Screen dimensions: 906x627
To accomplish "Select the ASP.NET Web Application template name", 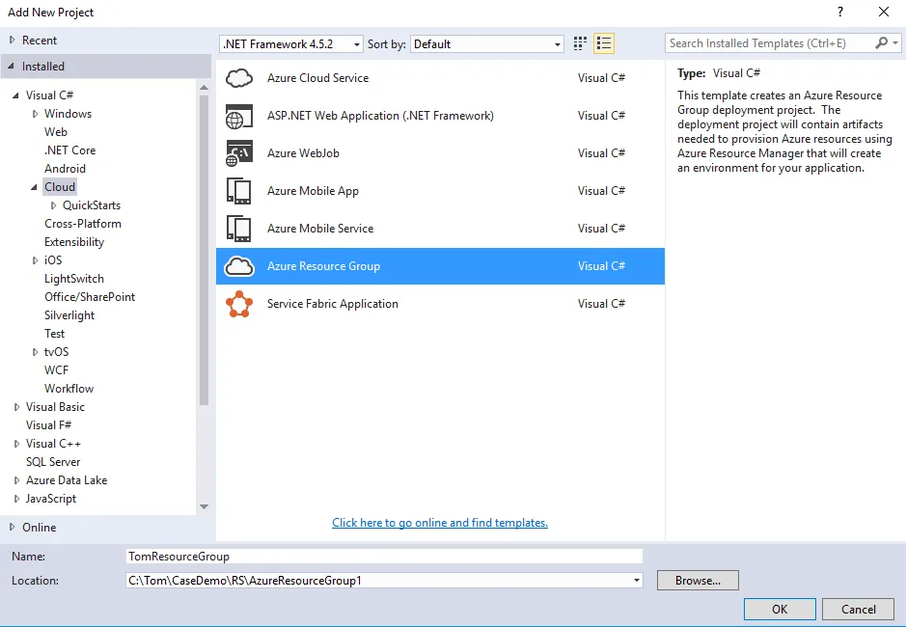I will pyautogui.click(x=380, y=116).
